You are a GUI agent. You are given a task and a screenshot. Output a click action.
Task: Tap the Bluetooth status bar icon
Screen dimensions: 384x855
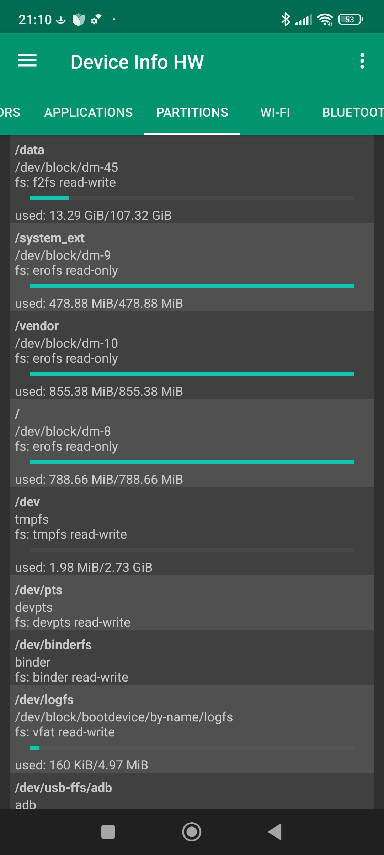pos(286,19)
